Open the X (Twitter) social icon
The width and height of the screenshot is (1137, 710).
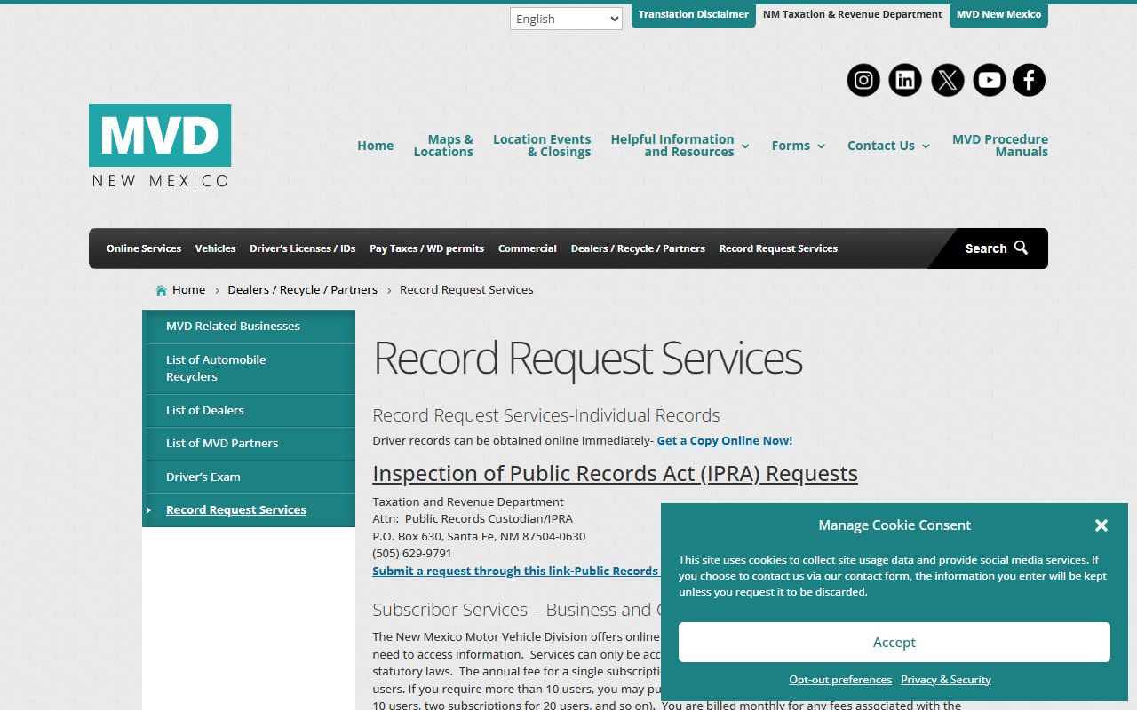pos(948,80)
